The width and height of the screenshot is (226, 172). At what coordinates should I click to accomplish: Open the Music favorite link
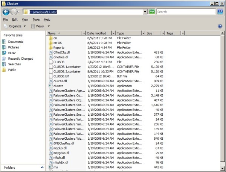pos(12,53)
